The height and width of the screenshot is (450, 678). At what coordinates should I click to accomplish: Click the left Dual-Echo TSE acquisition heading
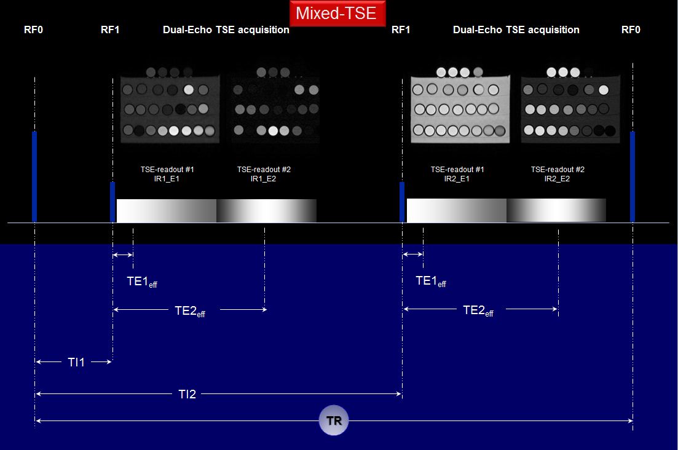pos(226,30)
